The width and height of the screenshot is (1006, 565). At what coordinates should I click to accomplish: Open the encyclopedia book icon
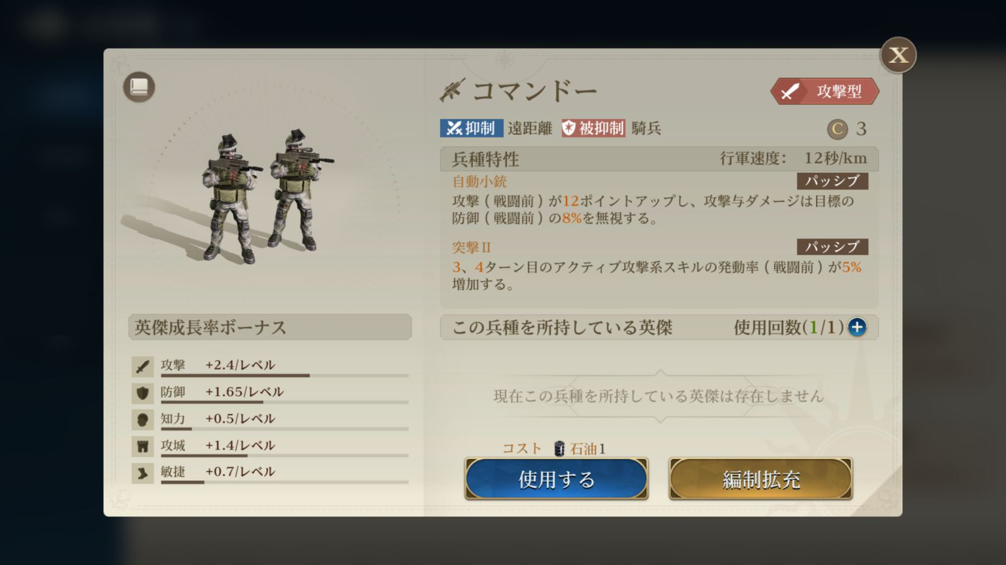click(x=139, y=87)
